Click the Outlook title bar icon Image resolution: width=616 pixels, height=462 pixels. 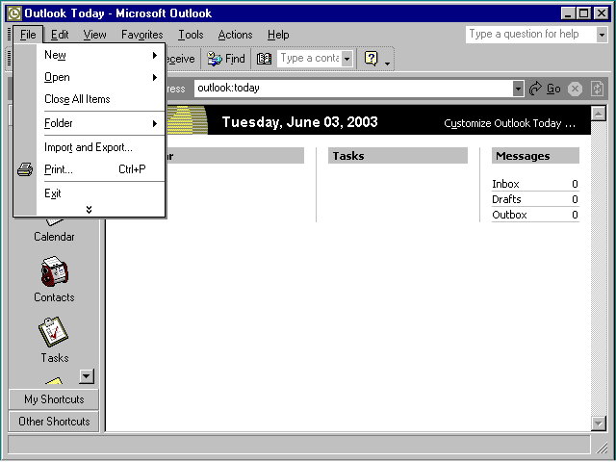point(14,13)
